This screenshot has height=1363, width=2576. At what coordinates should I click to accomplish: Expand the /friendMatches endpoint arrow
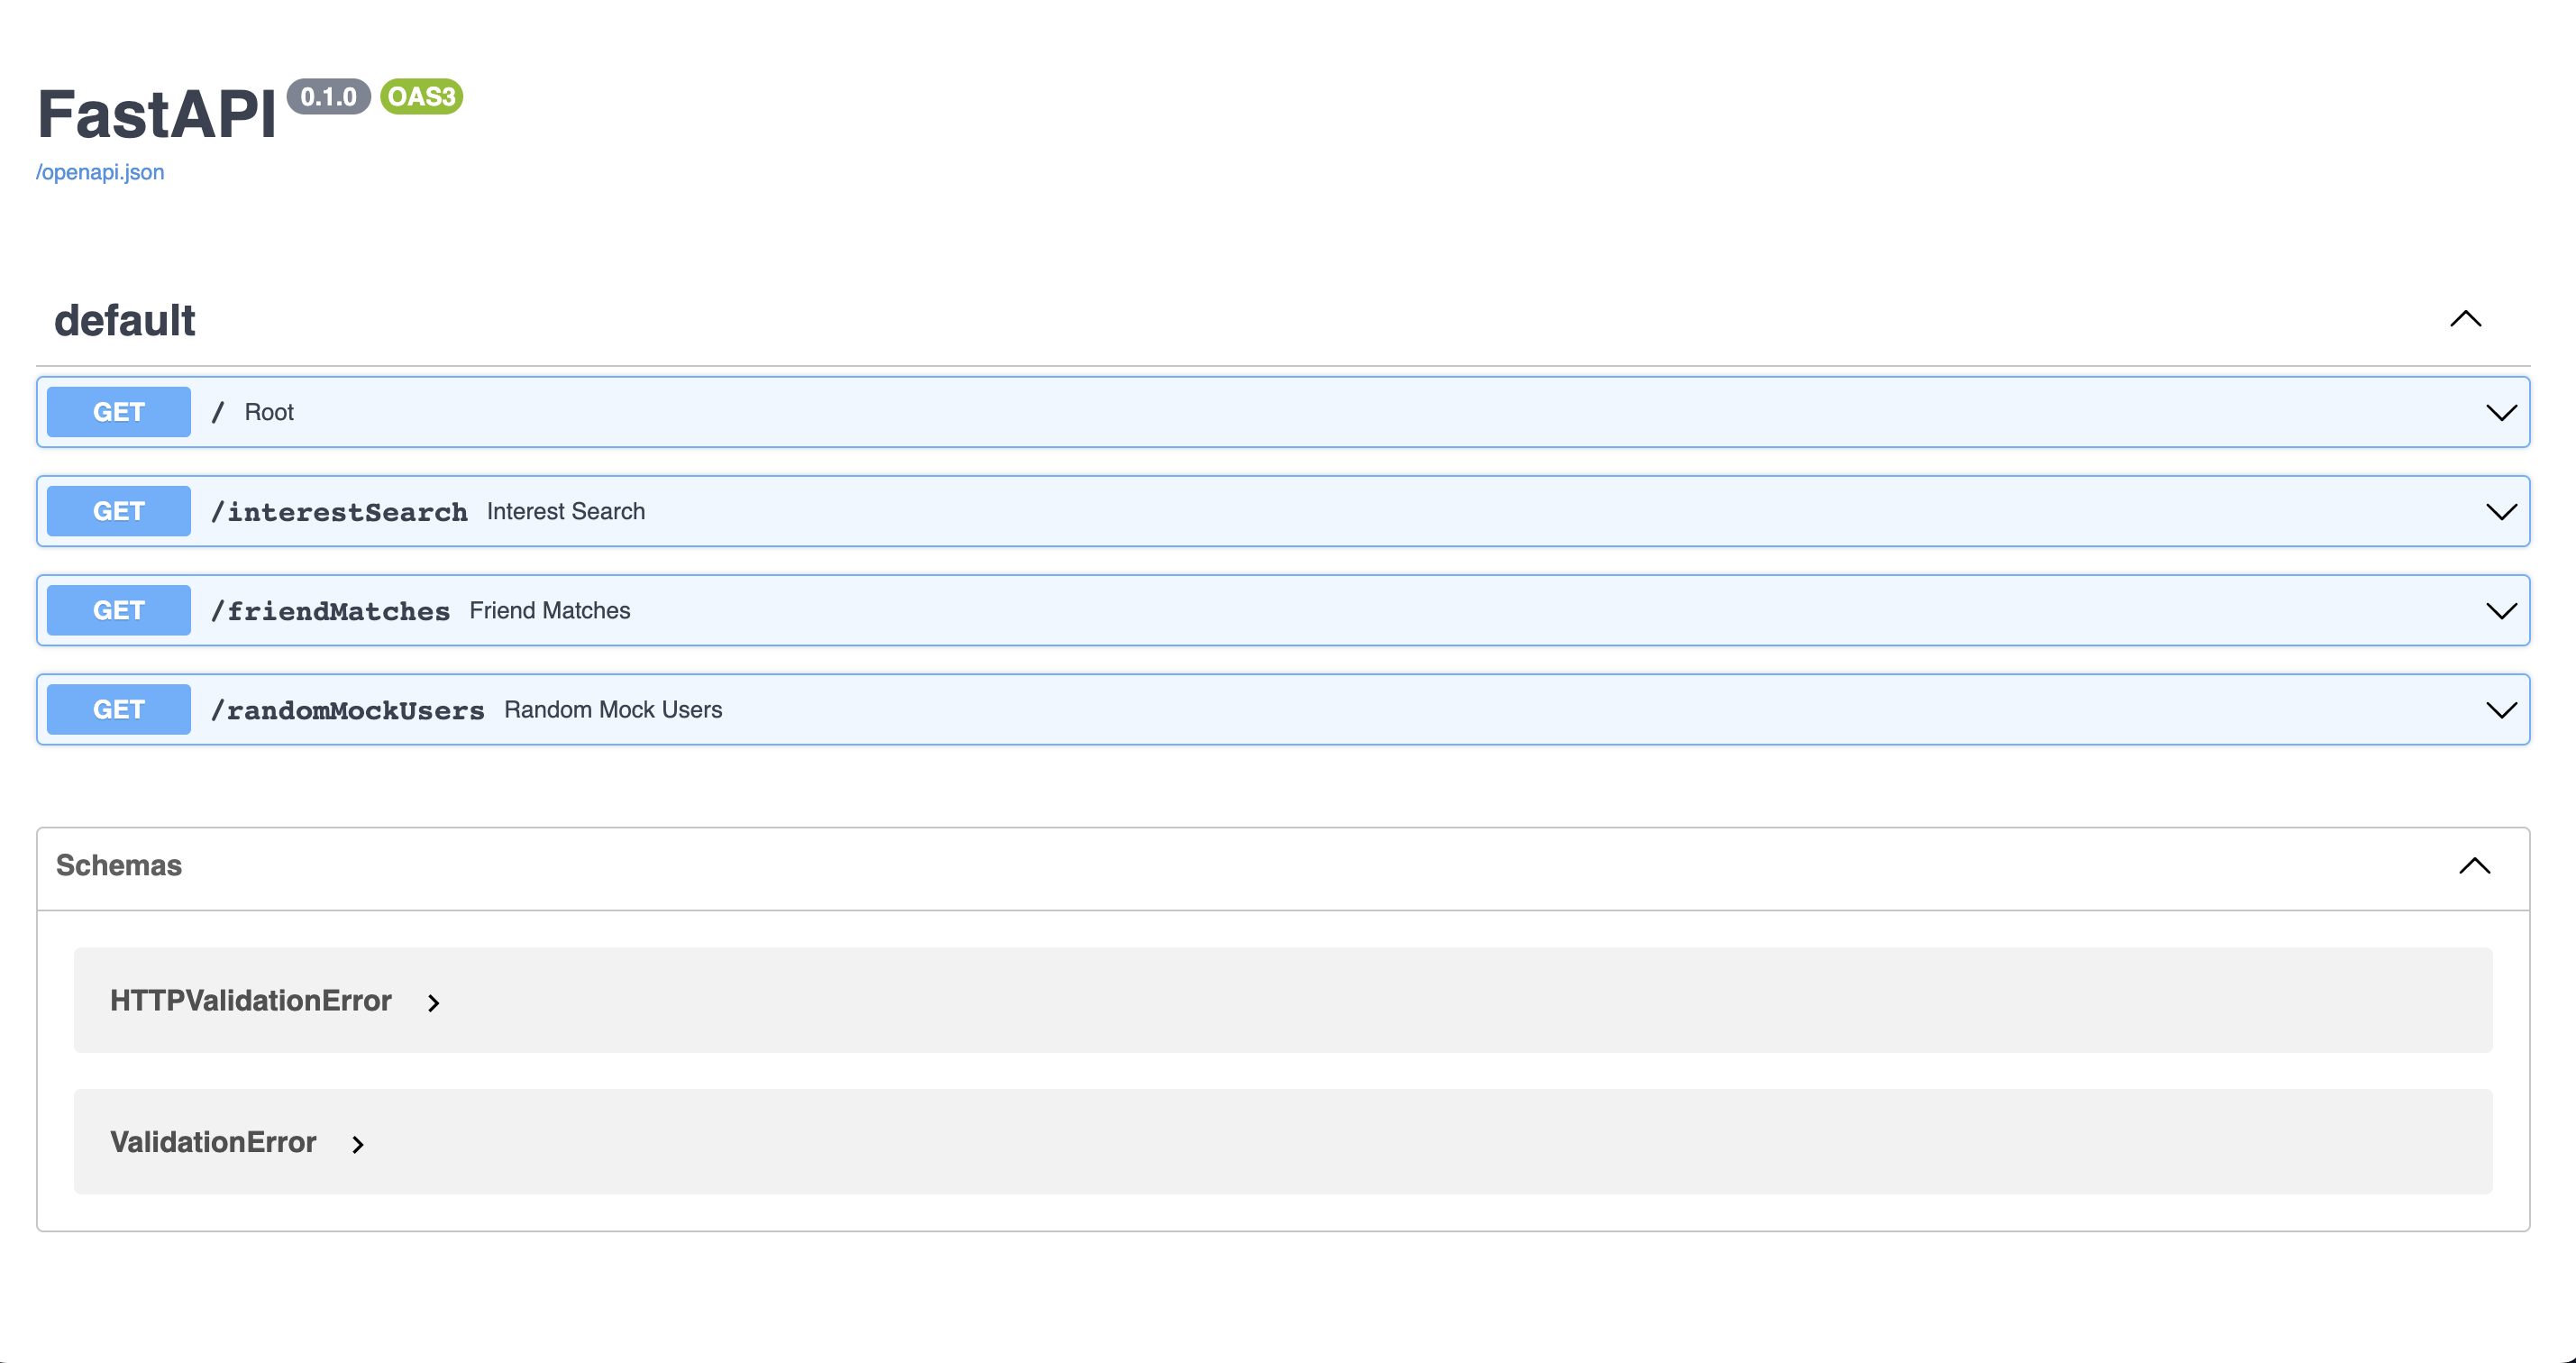point(2501,610)
